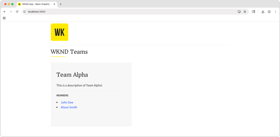Click the WKND Teams heading
The height and width of the screenshot is (137, 280).
point(69,52)
